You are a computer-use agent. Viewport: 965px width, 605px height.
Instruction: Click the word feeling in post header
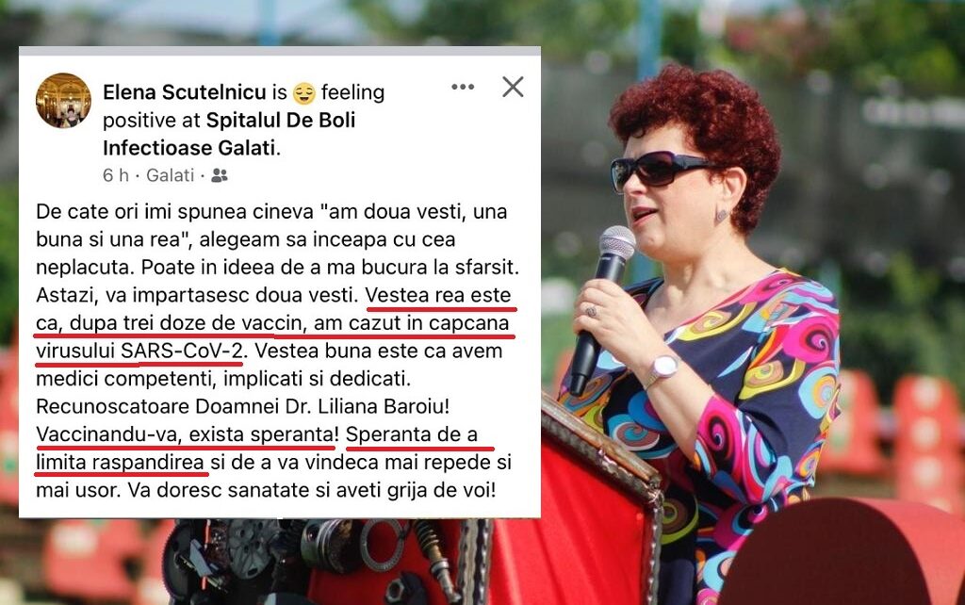click(352, 92)
